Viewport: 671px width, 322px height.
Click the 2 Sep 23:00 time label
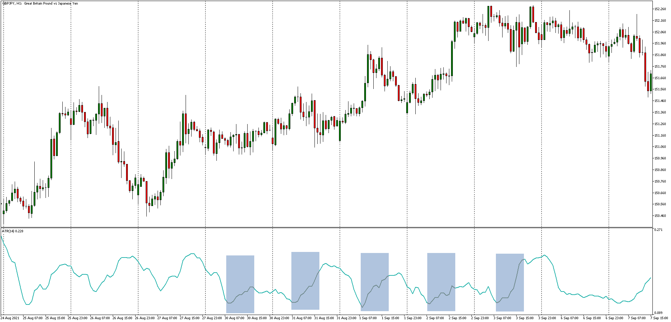pos(480,318)
